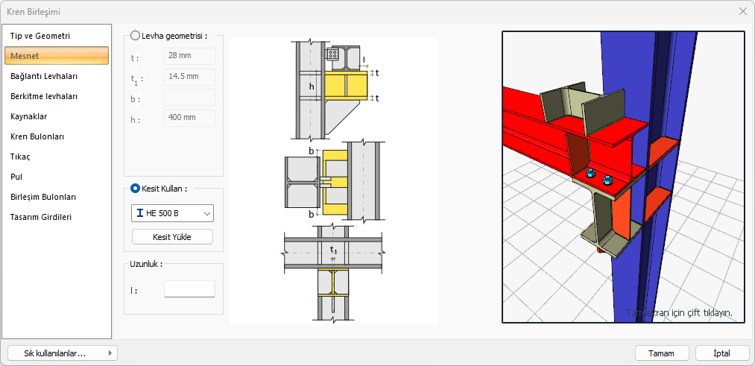Expand the Sık kullanılanlar menu
The width and height of the screenshot is (755, 366).
click(x=62, y=353)
